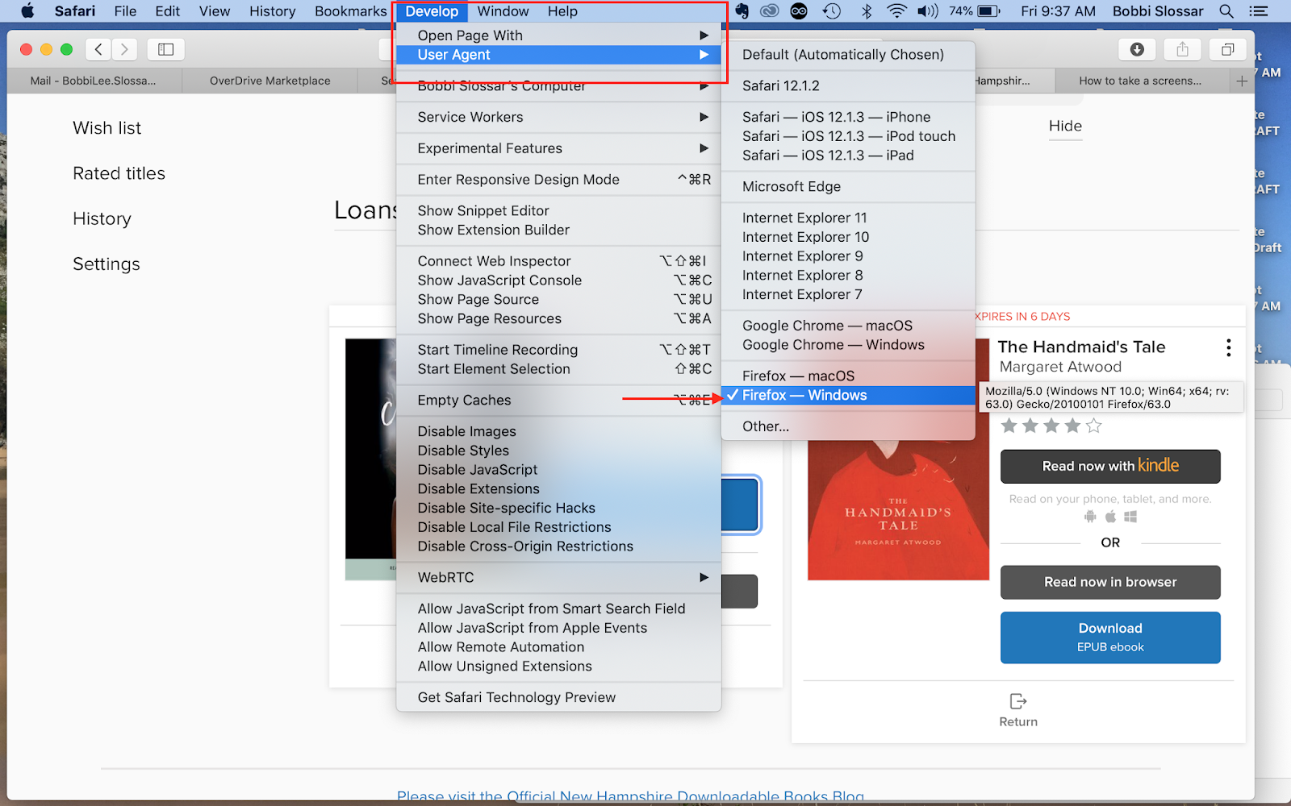Click the Download EPUB ebook button
Screen dimensions: 1291x806
(1110, 638)
